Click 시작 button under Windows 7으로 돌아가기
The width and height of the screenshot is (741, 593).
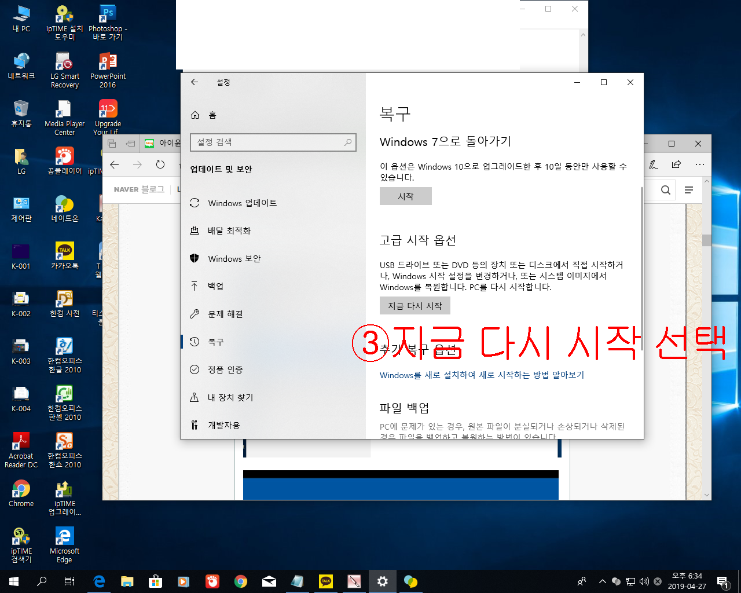[406, 196]
